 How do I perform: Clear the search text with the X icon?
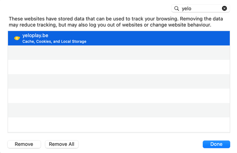click(224, 8)
